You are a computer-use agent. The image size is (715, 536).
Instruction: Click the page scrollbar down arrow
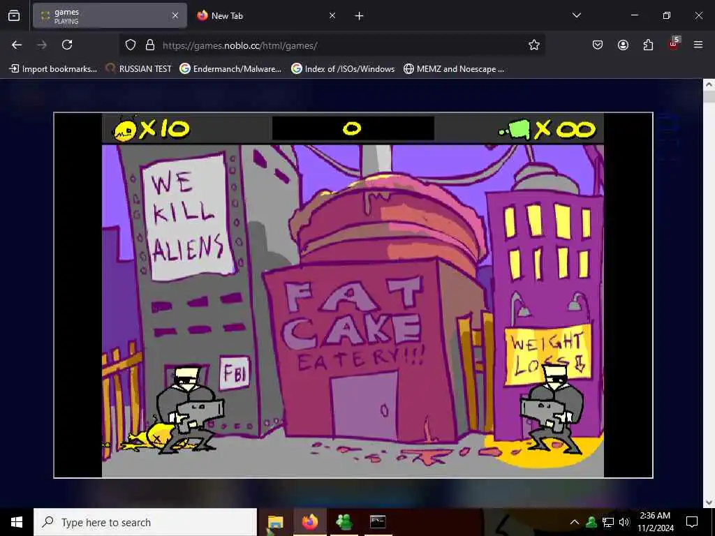pyautogui.click(x=709, y=502)
